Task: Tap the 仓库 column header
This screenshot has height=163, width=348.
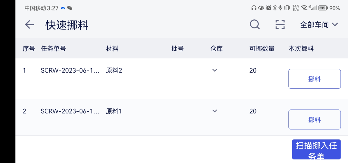Action: [216, 49]
